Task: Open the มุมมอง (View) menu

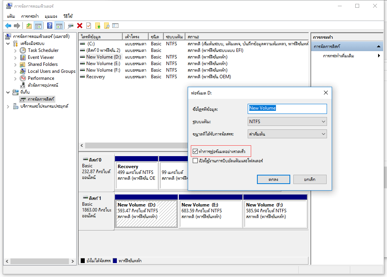Action: tap(51, 16)
